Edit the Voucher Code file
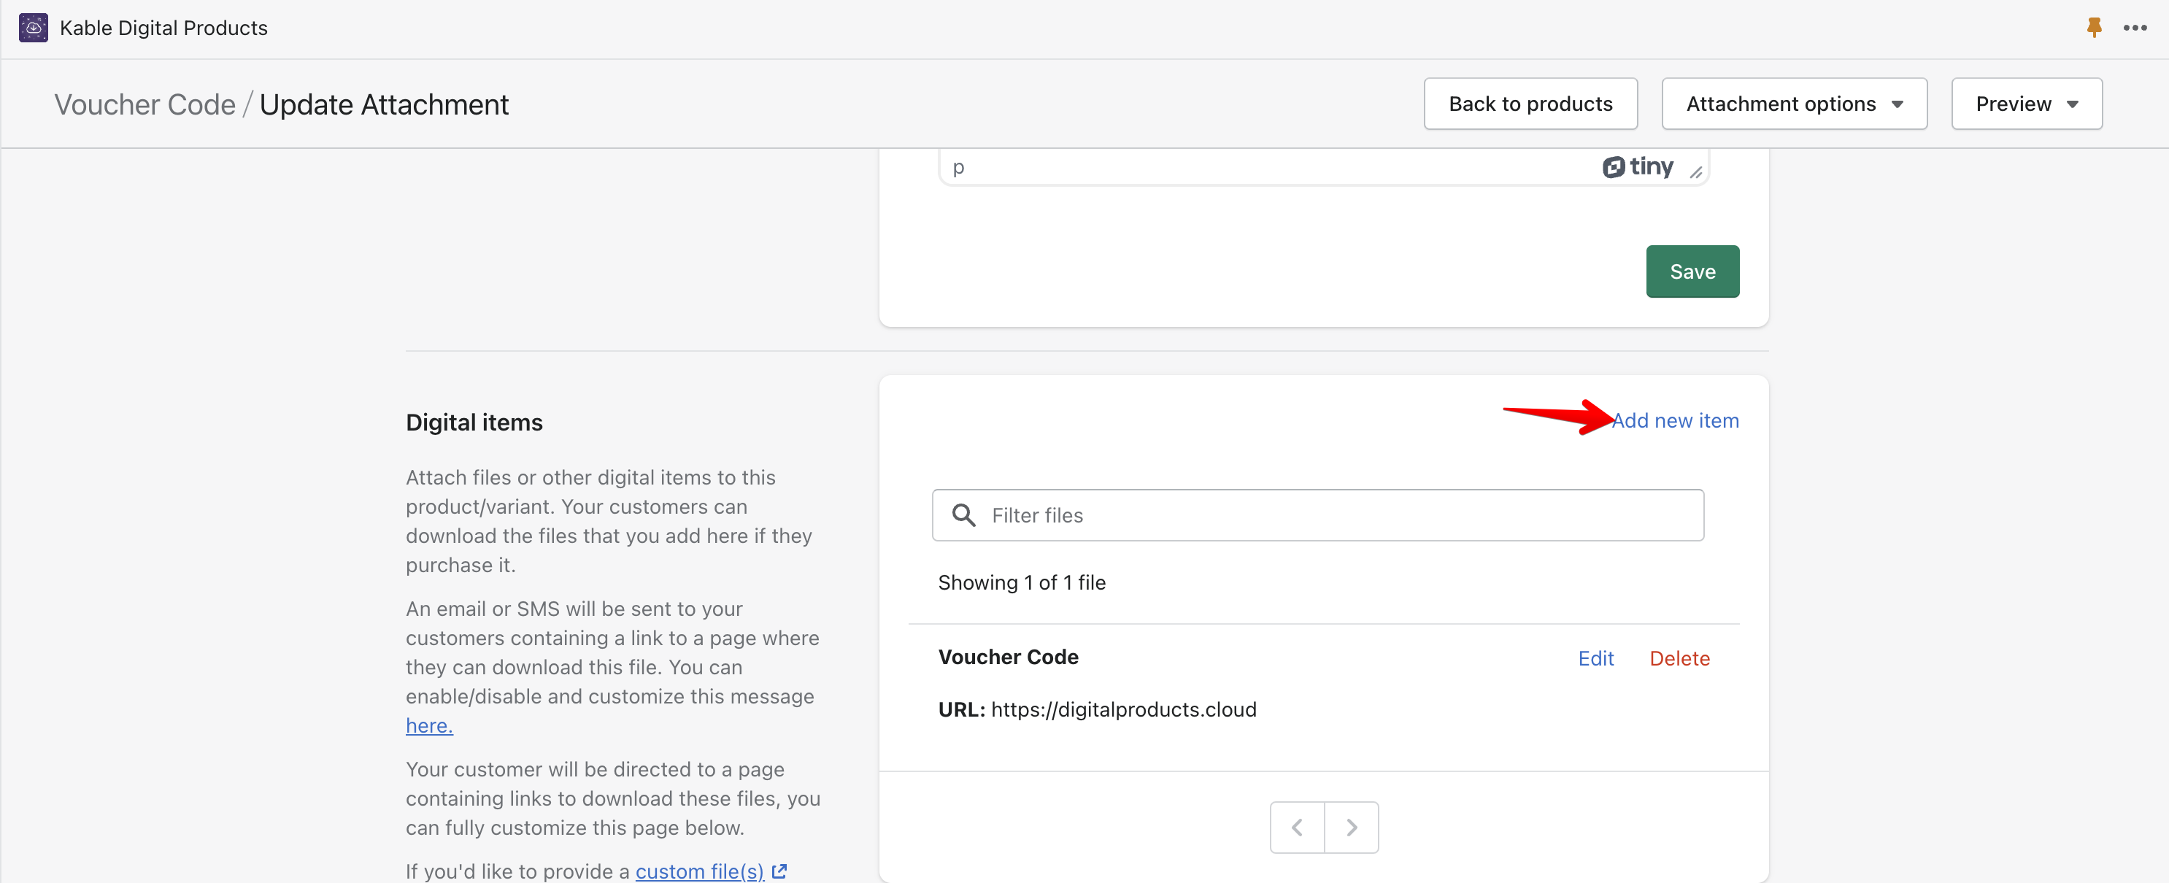 tap(1595, 658)
